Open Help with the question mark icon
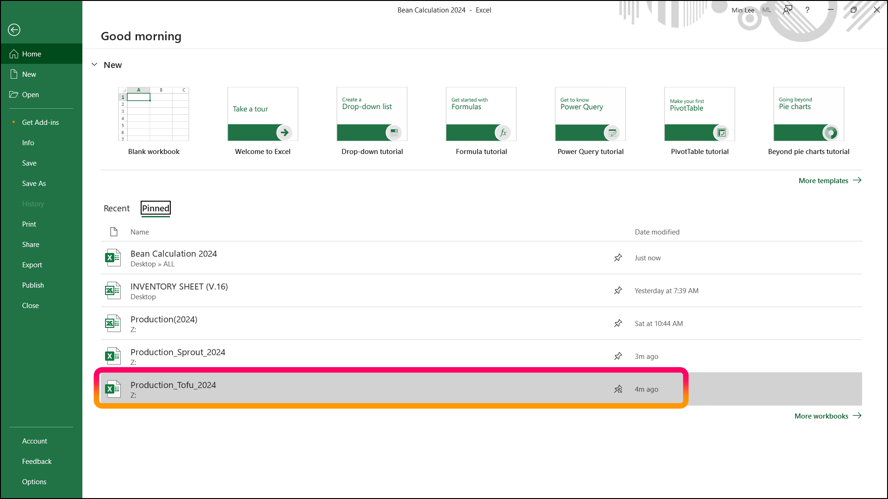Viewport: 888px width, 499px height. pos(807,10)
